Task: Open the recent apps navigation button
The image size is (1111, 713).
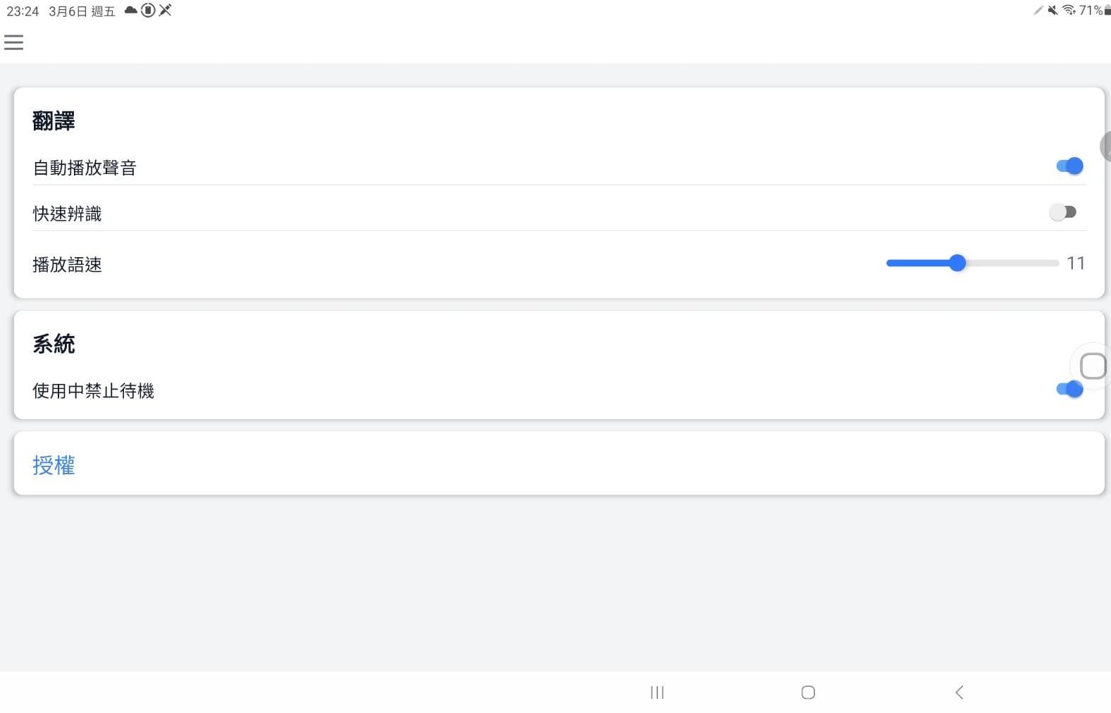Action: (657, 692)
